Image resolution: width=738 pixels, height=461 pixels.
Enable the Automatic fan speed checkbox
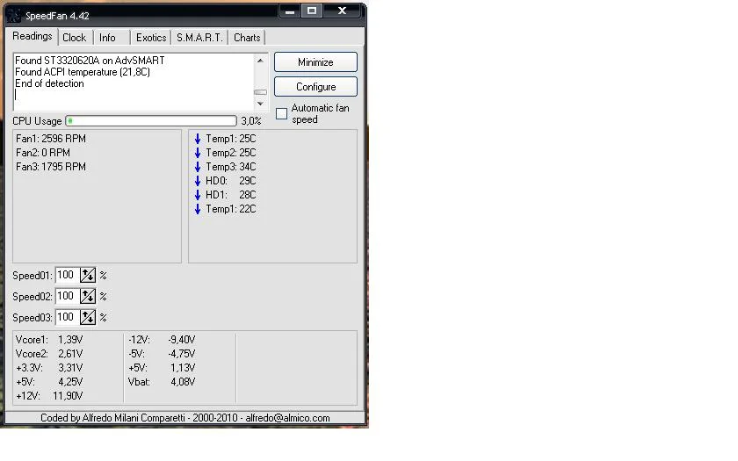(x=281, y=114)
